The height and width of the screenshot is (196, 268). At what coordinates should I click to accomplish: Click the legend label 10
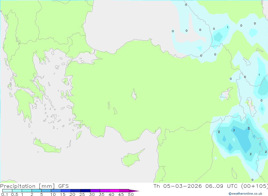pos(53,194)
